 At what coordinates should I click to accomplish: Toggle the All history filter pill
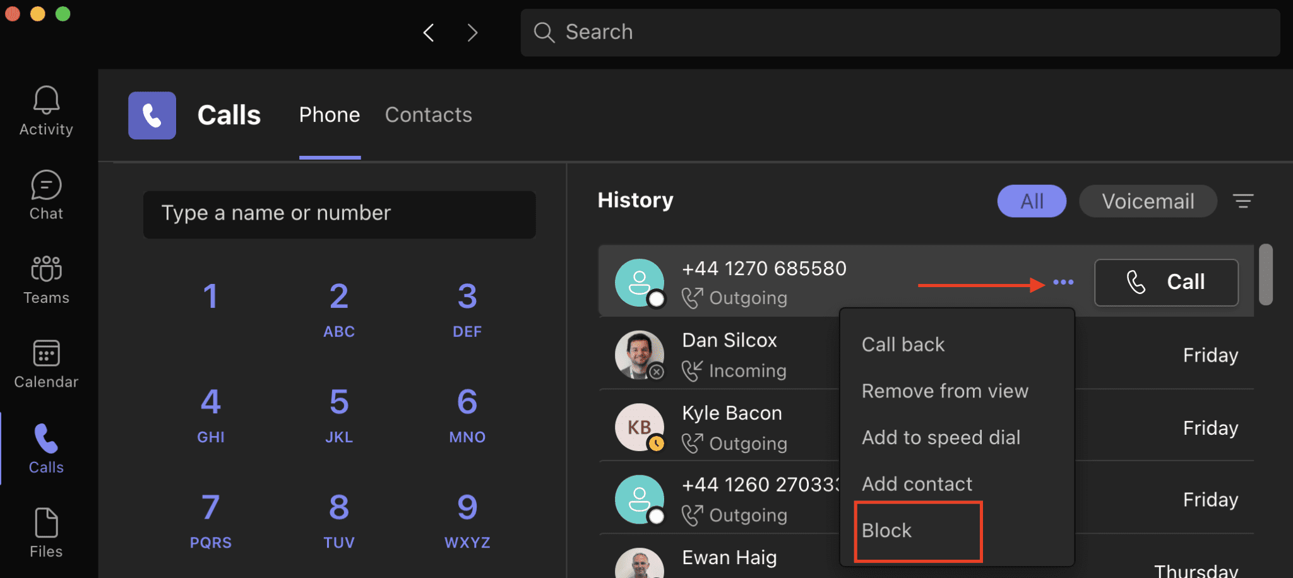pos(1031,201)
